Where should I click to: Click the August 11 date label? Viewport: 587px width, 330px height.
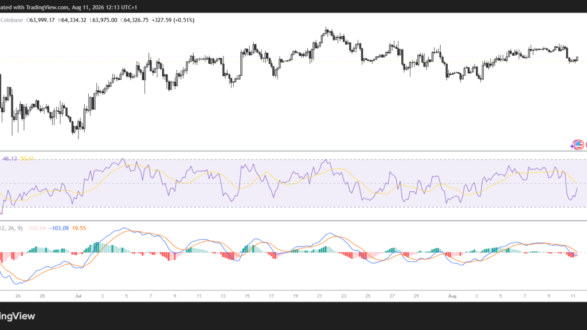pyautogui.click(x=573, y=296)
